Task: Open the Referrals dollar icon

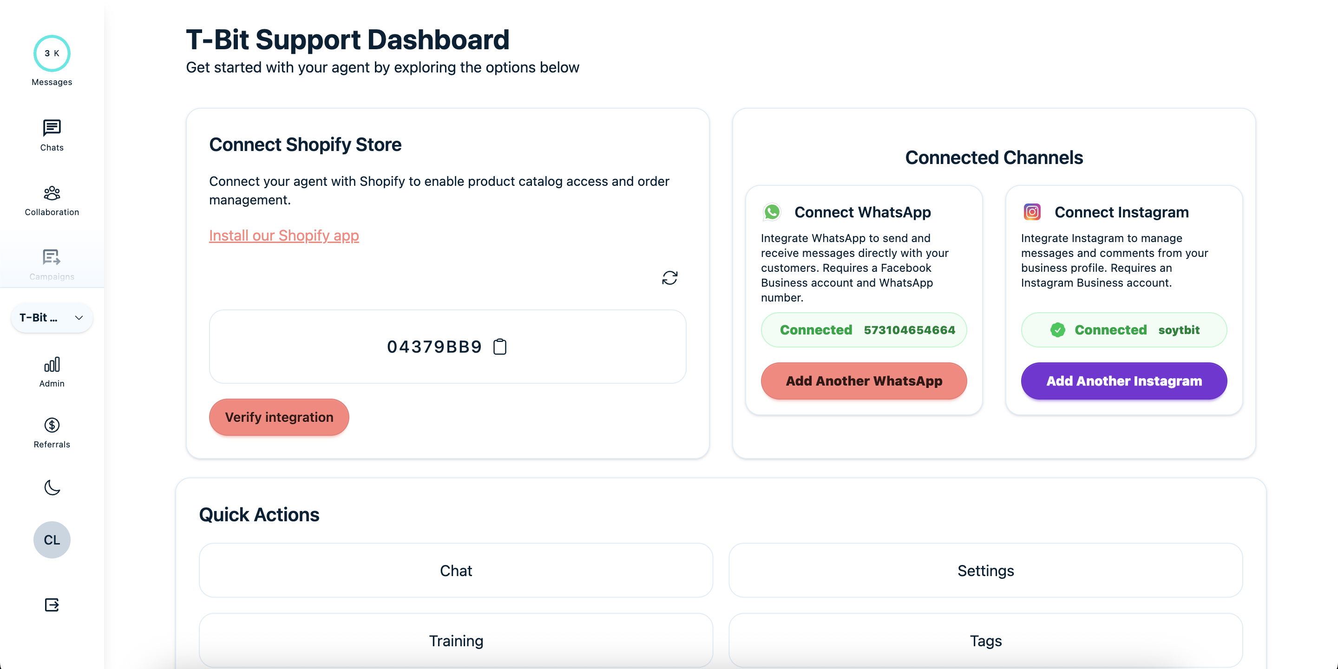Action: click(x=52, y=426)
